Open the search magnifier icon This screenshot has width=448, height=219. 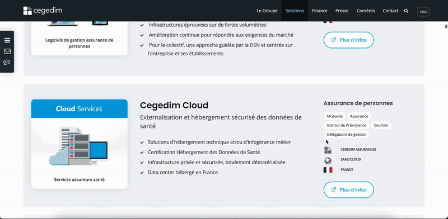pos(406,11)
